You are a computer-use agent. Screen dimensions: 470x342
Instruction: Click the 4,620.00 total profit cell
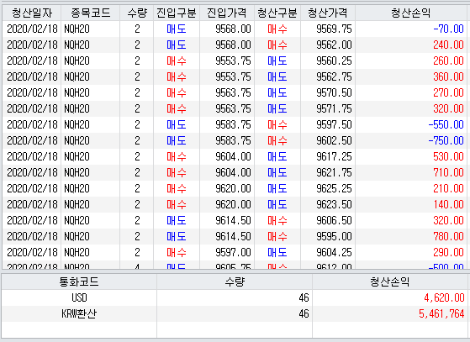click(390, 297)
